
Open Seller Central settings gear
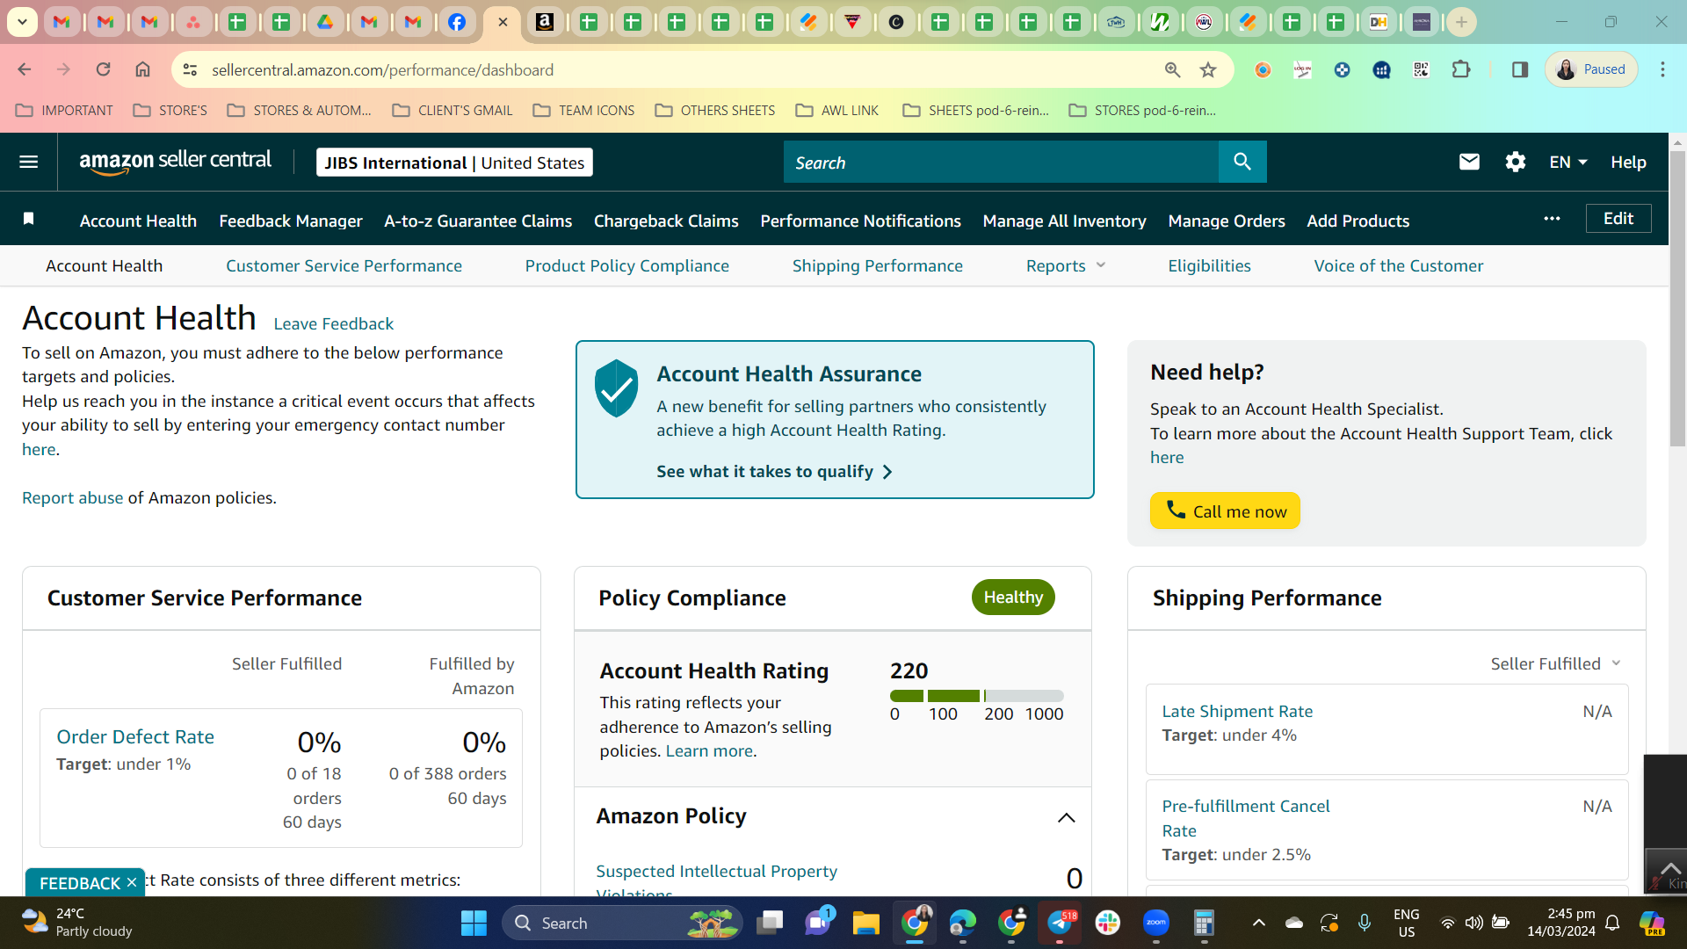[x=1515, y=162]
